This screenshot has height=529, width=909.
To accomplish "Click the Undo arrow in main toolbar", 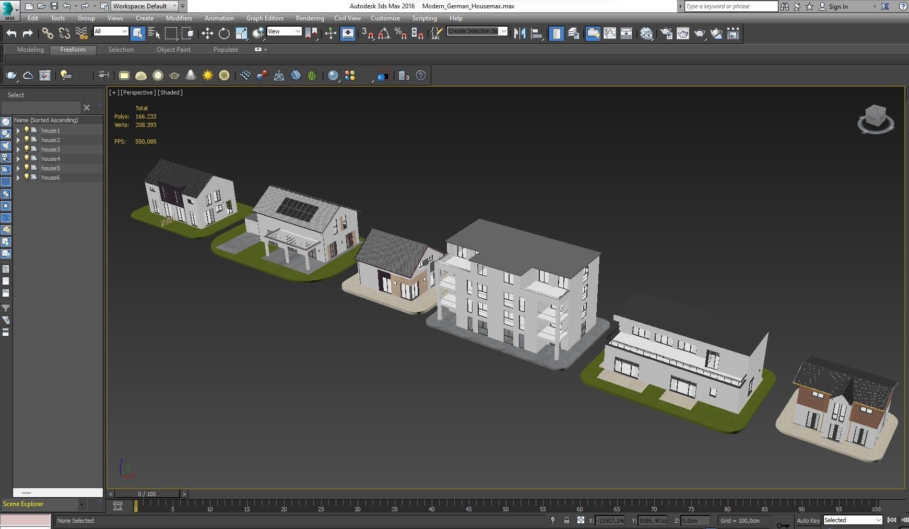I will pyautogui.click(x=11, y=33).
